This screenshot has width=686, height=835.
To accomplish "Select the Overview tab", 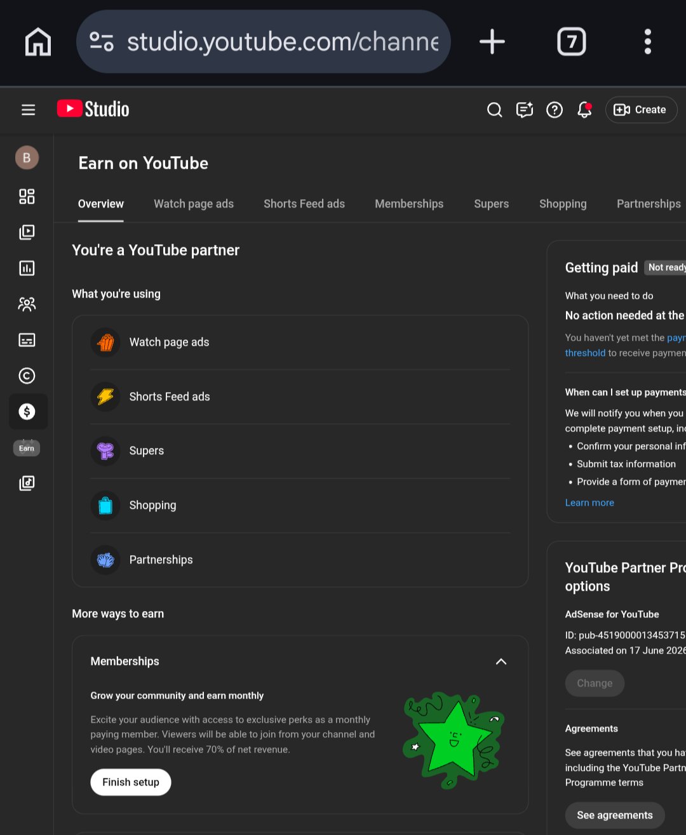I will click(101, 204).
